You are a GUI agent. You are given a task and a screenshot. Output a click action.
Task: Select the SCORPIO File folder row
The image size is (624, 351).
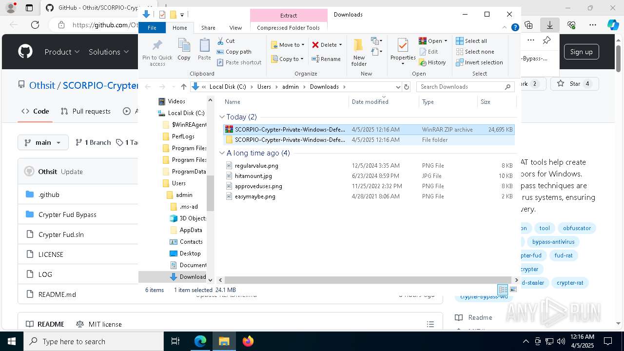coord(369,140)
